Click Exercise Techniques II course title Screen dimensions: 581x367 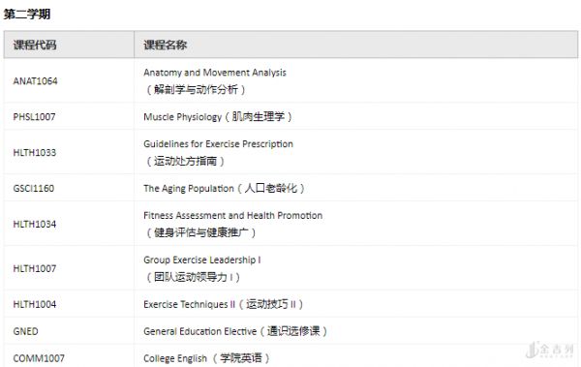point(190,304)
